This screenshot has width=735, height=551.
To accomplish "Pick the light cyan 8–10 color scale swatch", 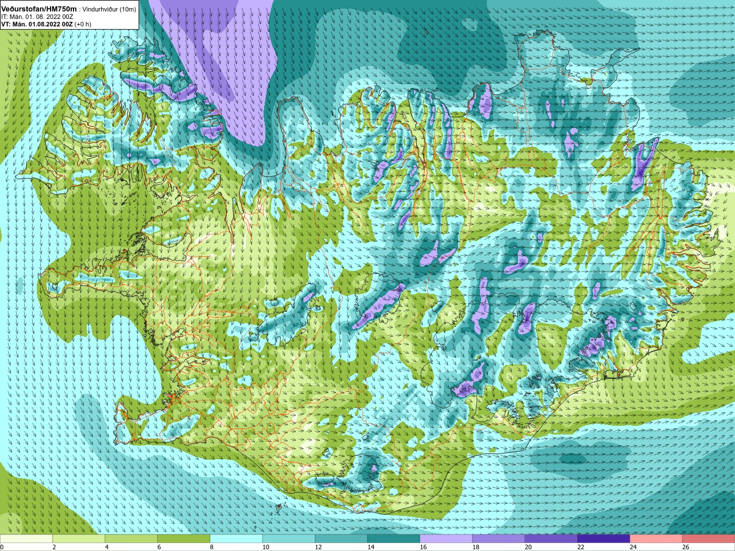I will pyautogui.click(x=236, y=539).
